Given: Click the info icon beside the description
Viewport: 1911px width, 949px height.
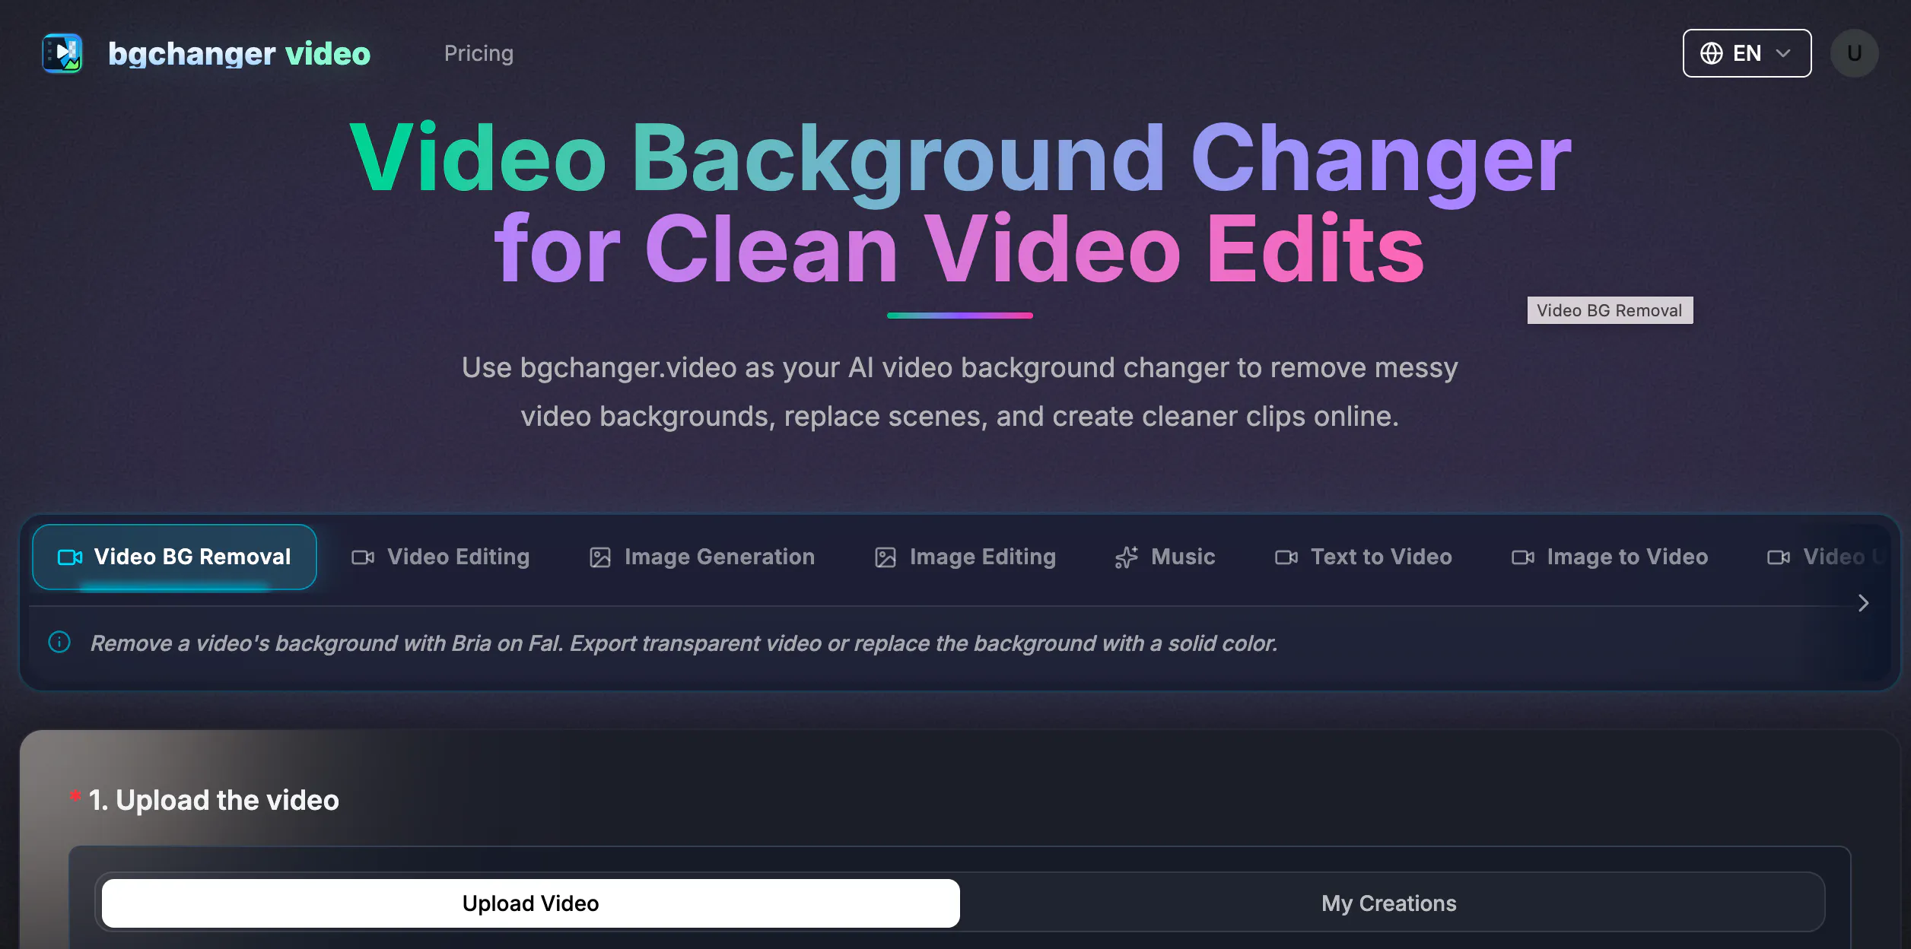Looking at the screenshot, I should pos(59,643).
